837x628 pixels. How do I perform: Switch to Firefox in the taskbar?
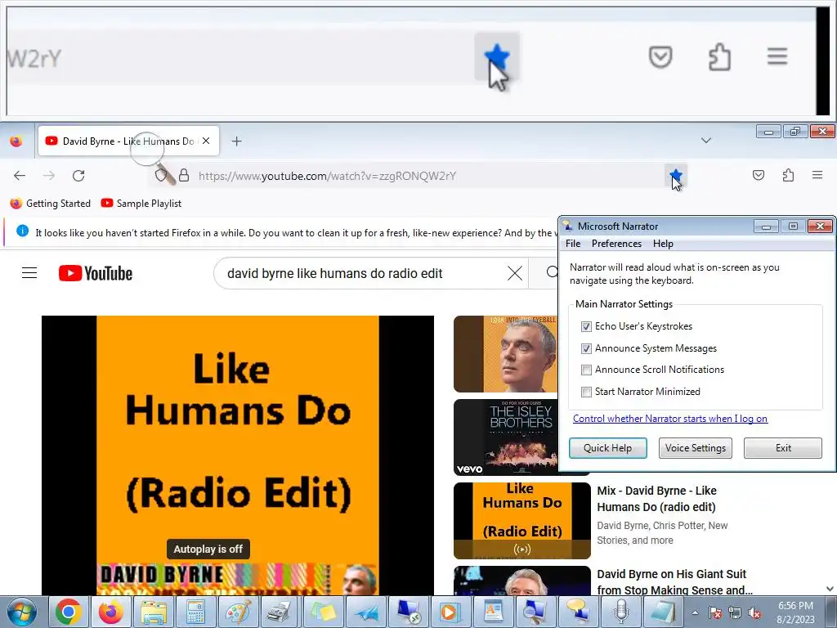click(x=110, y=612)
